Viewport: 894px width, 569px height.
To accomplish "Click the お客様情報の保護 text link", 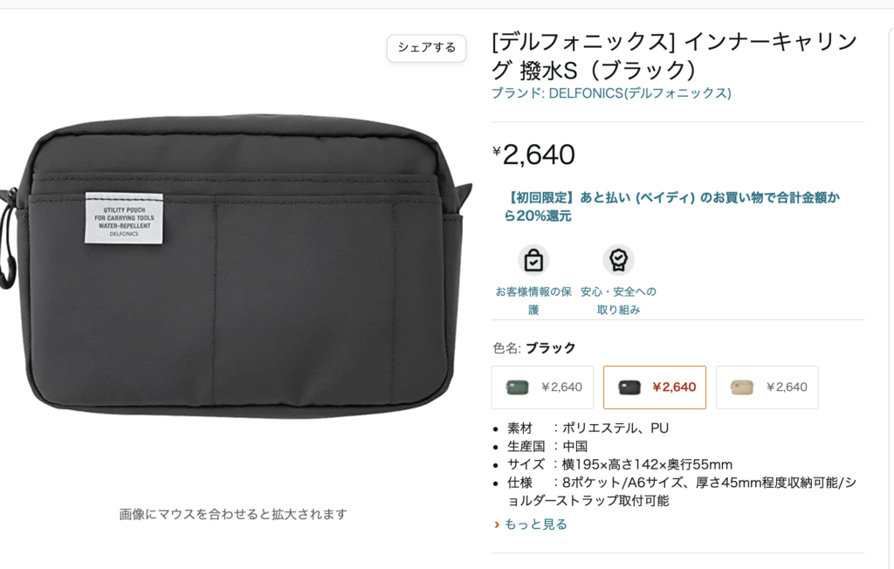I will 533,300.
